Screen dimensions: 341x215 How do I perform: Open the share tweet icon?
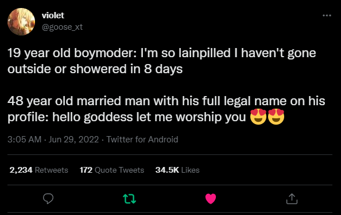(x=292, y=199)
